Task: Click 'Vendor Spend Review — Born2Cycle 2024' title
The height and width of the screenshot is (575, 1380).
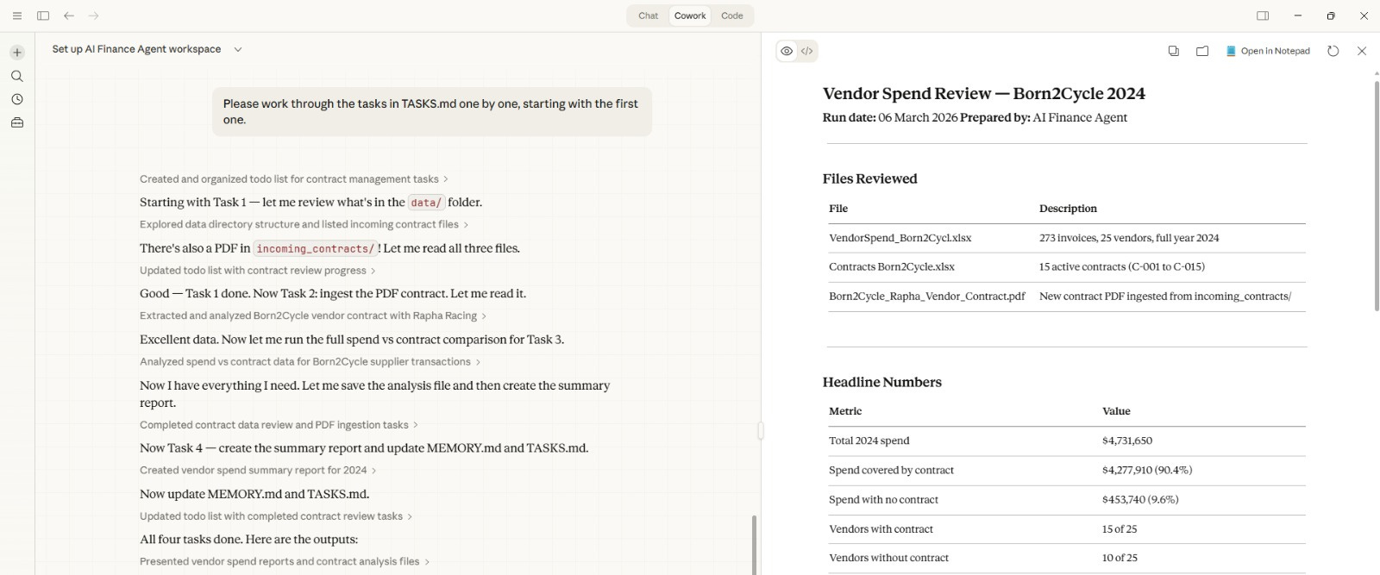Action: point(984,93)
